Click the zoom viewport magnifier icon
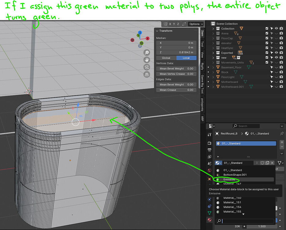 pyautogui.click(x=147, y=53)
